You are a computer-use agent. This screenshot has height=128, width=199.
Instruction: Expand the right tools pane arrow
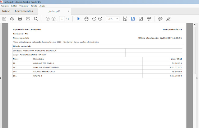(197, 78)
